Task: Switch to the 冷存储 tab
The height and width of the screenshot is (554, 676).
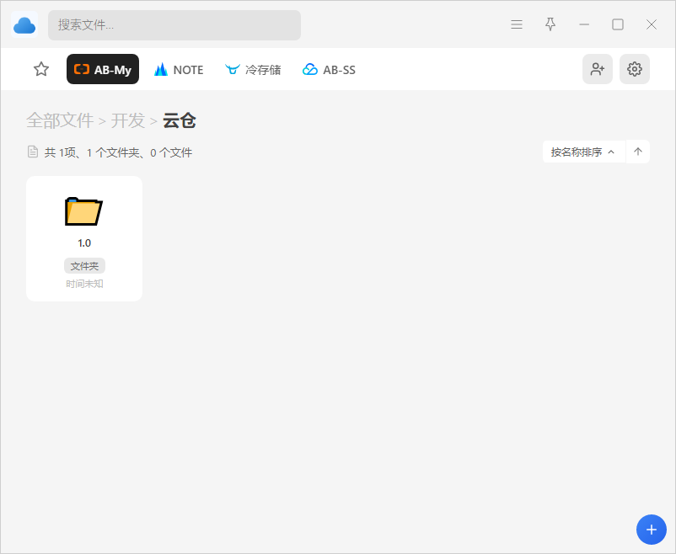Action: click(253, 69)
